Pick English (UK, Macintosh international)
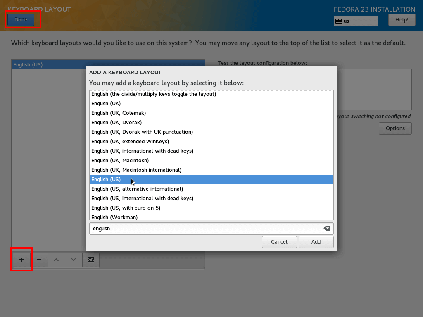 (136, 170)
